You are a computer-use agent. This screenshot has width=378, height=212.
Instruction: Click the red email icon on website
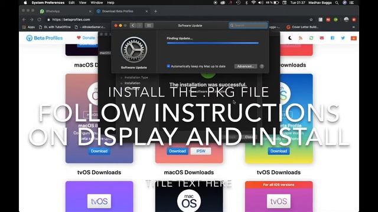tap(322, 38)
